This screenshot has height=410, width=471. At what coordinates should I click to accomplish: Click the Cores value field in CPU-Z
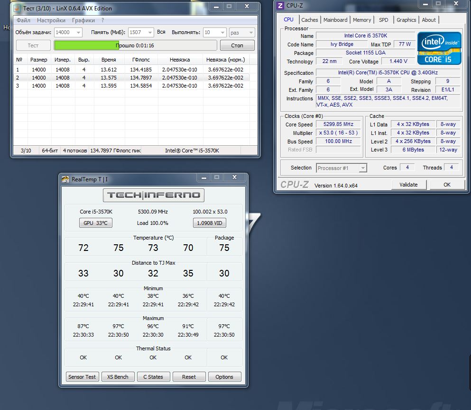pos(407,167)
